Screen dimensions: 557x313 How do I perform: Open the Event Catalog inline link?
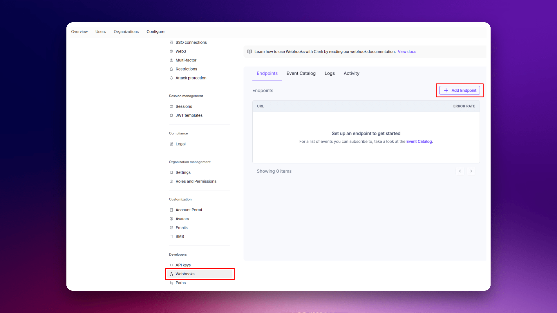pyautogui.click(x=419, y=141)
